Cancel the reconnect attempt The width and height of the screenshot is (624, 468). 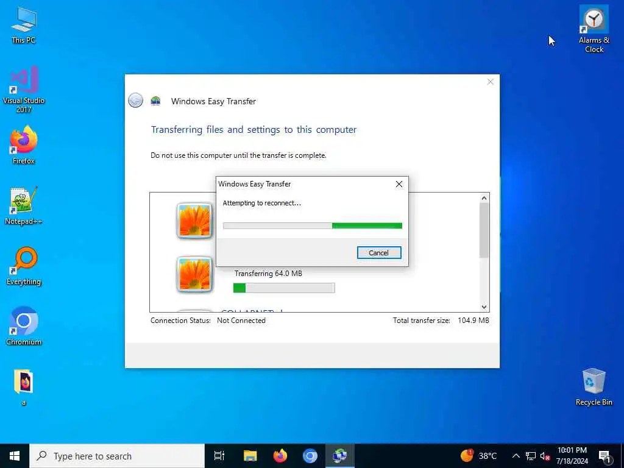click(x=379, y=253)
